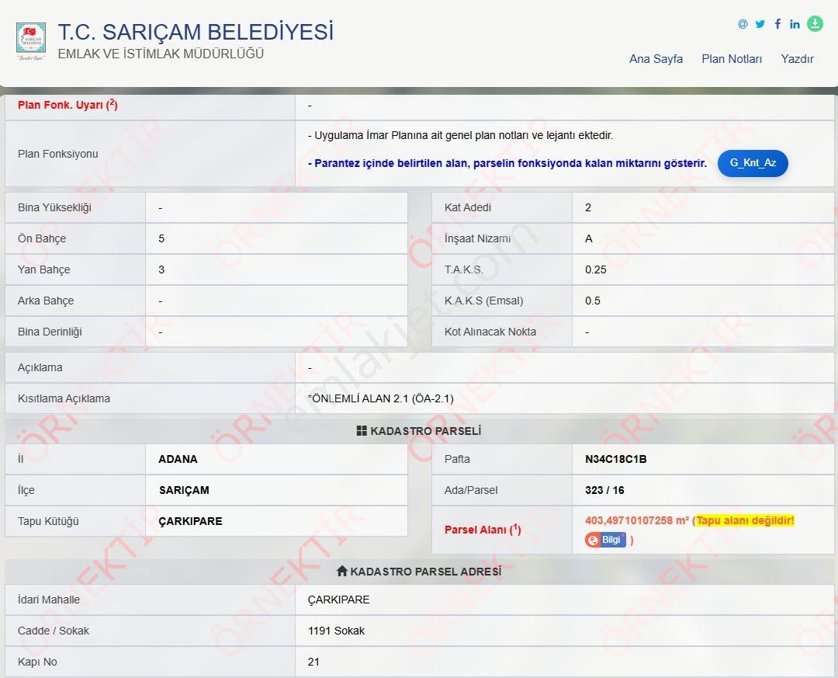Click the Plan Fonk. Uyarı label
The width and height of the screenshot is (838, 678).
pyautogui.click(x=68, y=105)
